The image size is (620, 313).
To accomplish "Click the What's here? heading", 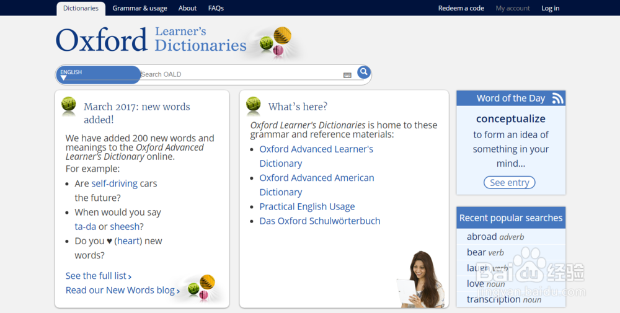I will click(x=298, y=107).
